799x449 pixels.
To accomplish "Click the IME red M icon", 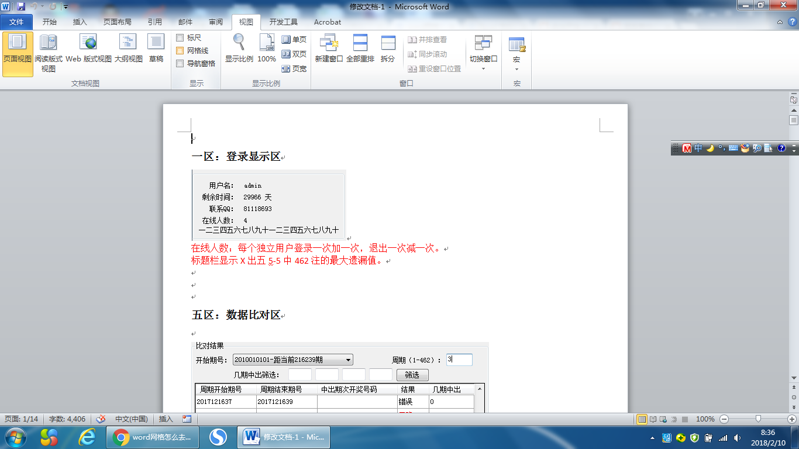I will click(687, 148).
